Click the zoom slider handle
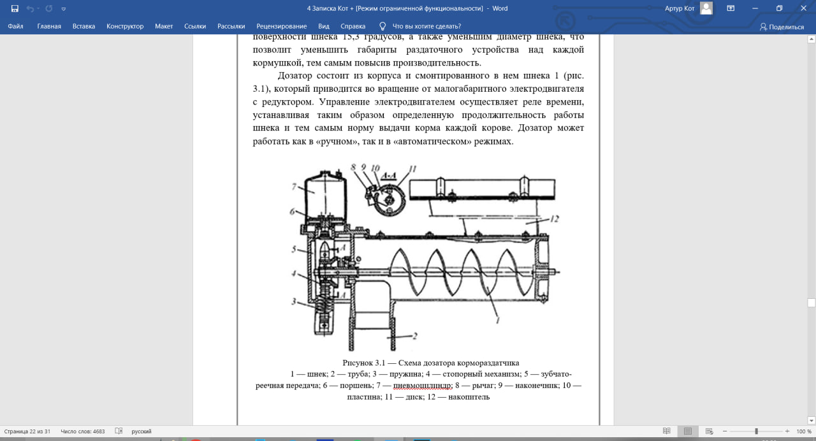The image size is (816, 441). (756, 431)
